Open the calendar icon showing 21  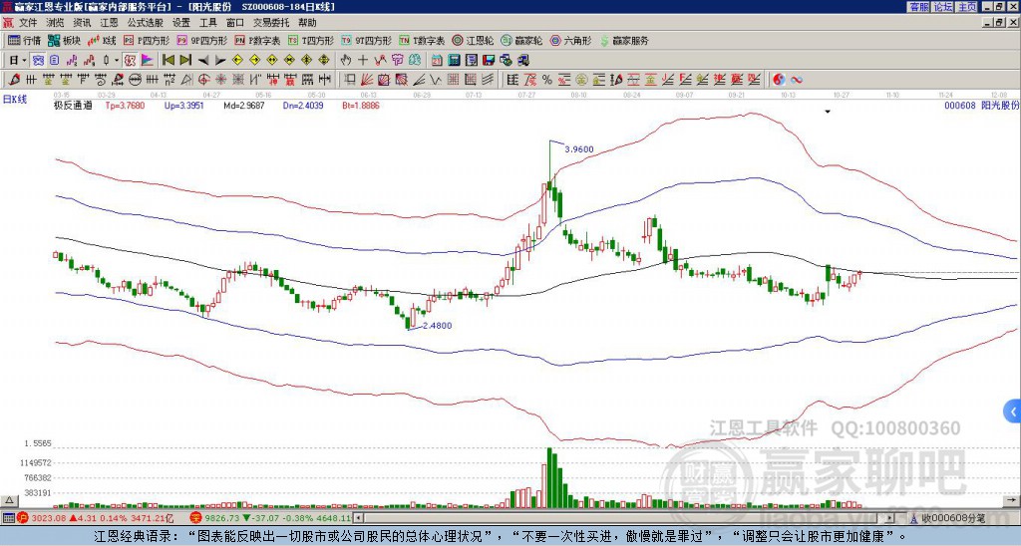click(437, 61)
